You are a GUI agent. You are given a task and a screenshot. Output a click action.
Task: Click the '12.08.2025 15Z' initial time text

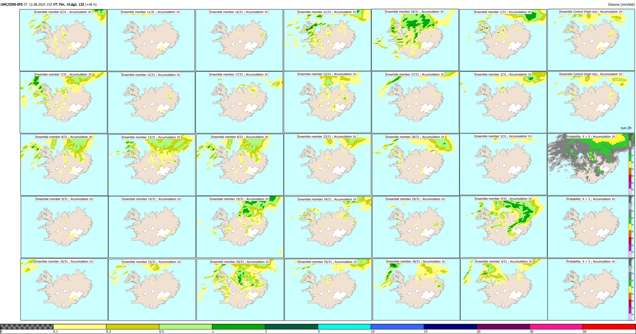(41, 4)
